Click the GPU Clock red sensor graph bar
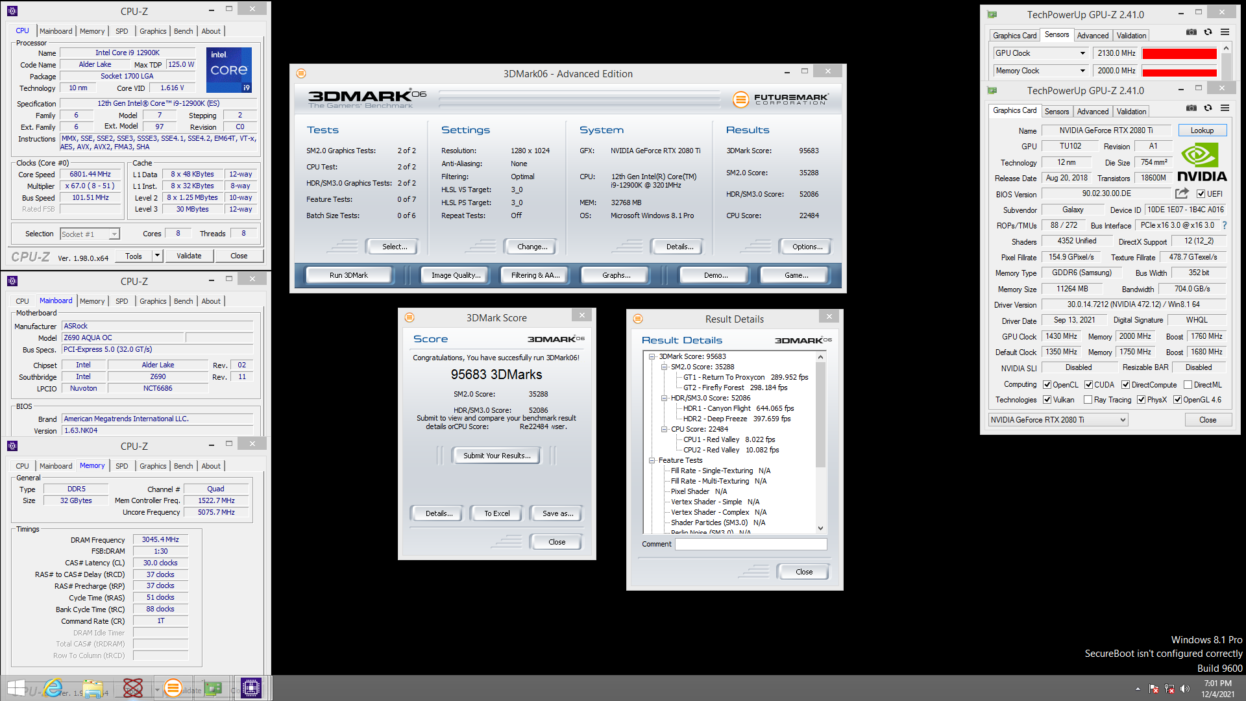 click(x=1179, y=54)
